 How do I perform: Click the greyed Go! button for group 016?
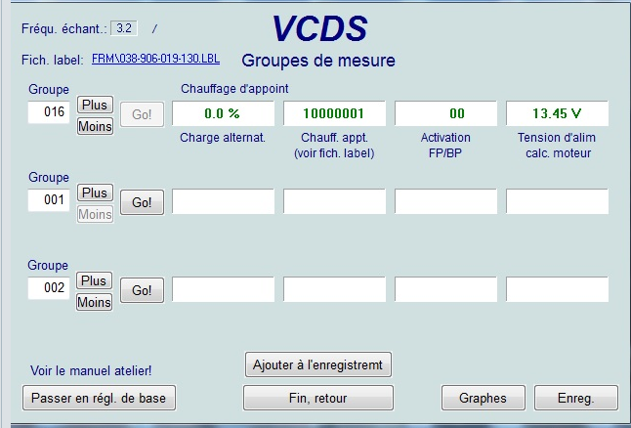142,114
